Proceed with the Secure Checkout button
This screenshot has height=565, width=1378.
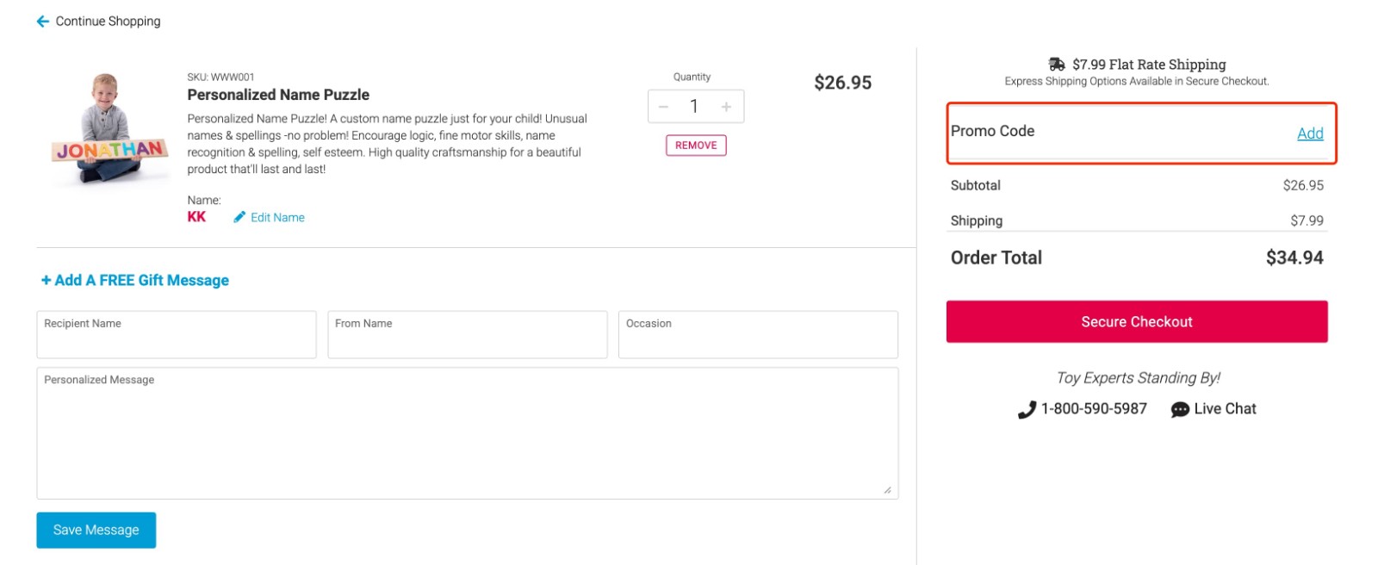pyautogui.click(x=1137, y=322)
